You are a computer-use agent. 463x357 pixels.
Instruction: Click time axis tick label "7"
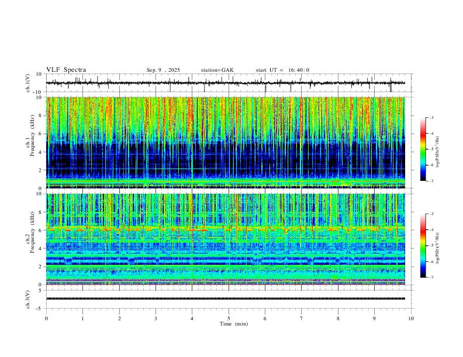pyautogui.click(x=302, y=318)
